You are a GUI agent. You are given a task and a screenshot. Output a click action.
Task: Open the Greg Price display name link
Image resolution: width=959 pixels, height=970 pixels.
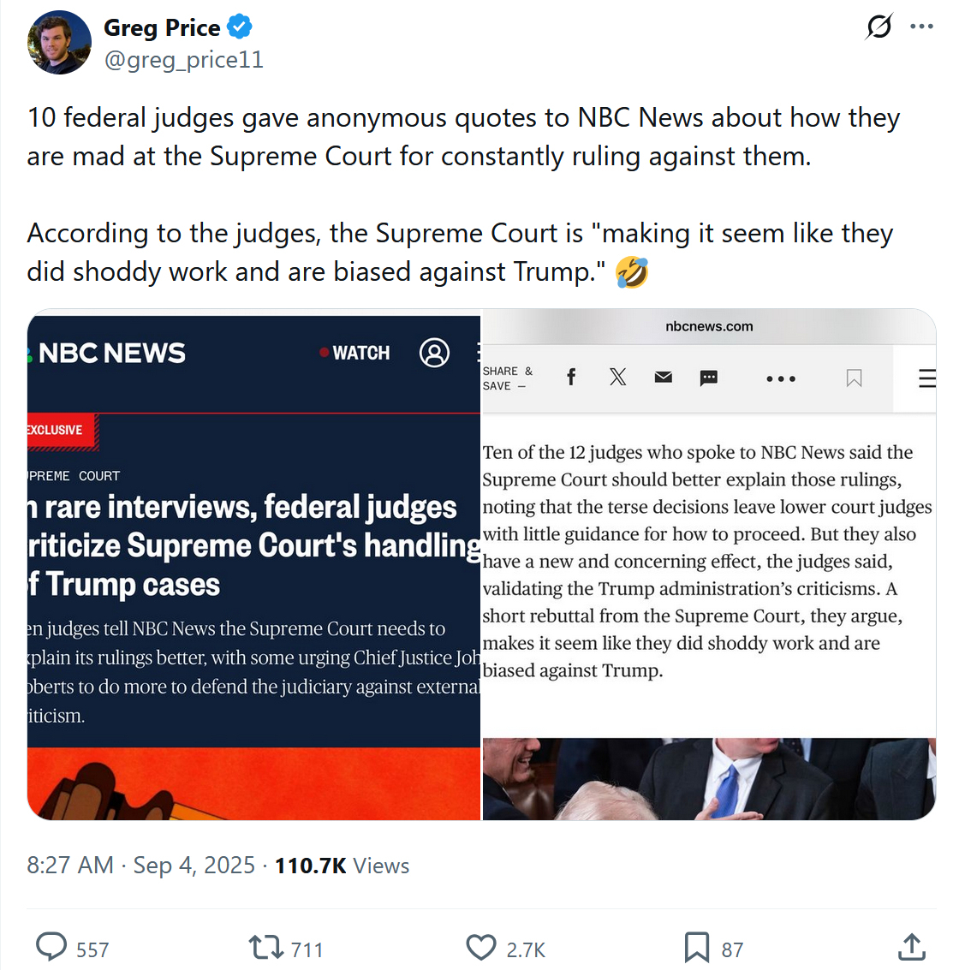click(162, 27)
